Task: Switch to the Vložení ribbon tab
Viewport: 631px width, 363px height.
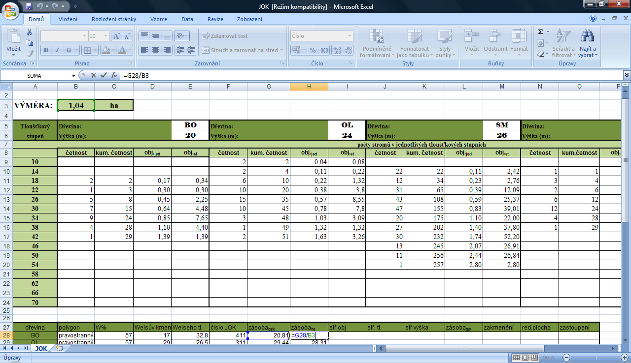Action: point(68,19)
